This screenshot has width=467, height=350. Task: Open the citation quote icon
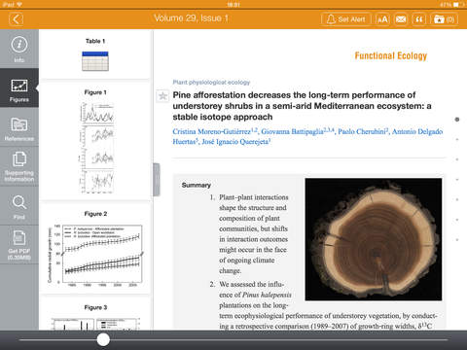pyautogui.click(x=418, y=19)
